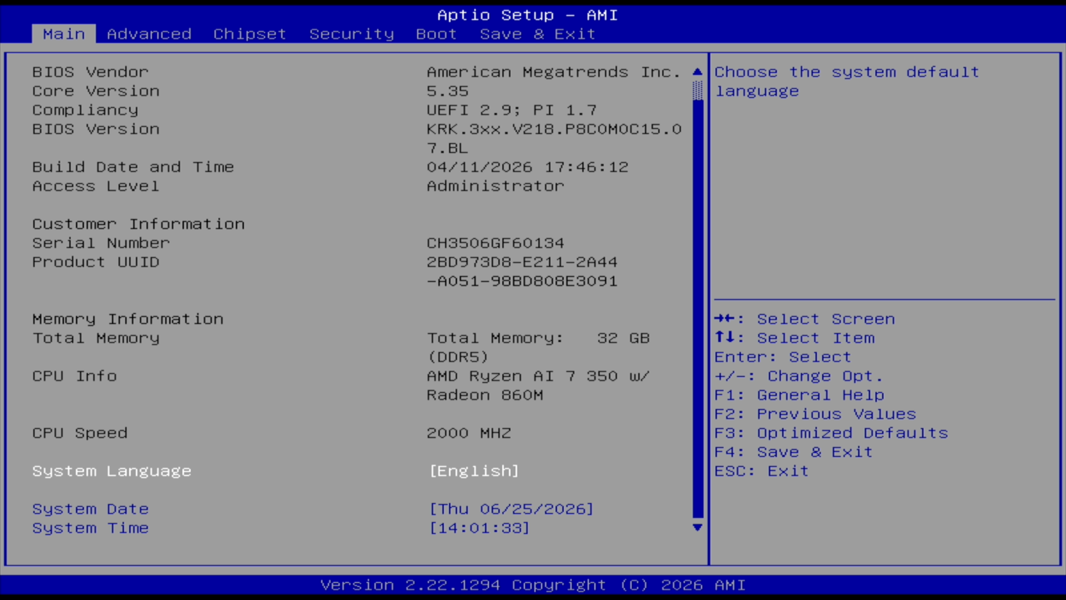Click American Megatrends Inc. value

coord(553,72)
